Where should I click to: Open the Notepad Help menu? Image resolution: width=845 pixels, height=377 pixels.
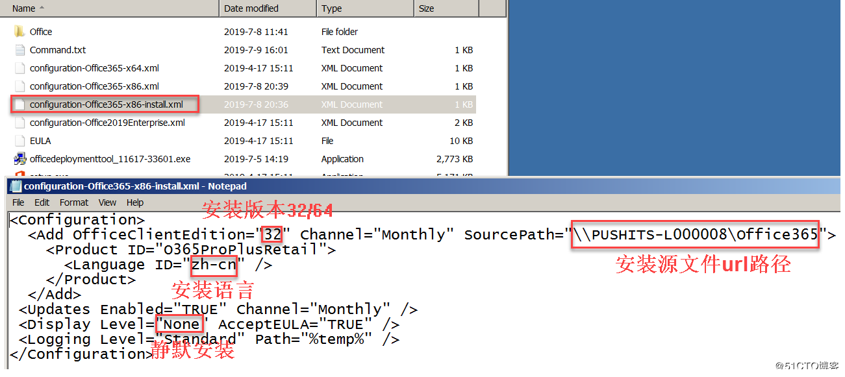[x=135, y=202]
